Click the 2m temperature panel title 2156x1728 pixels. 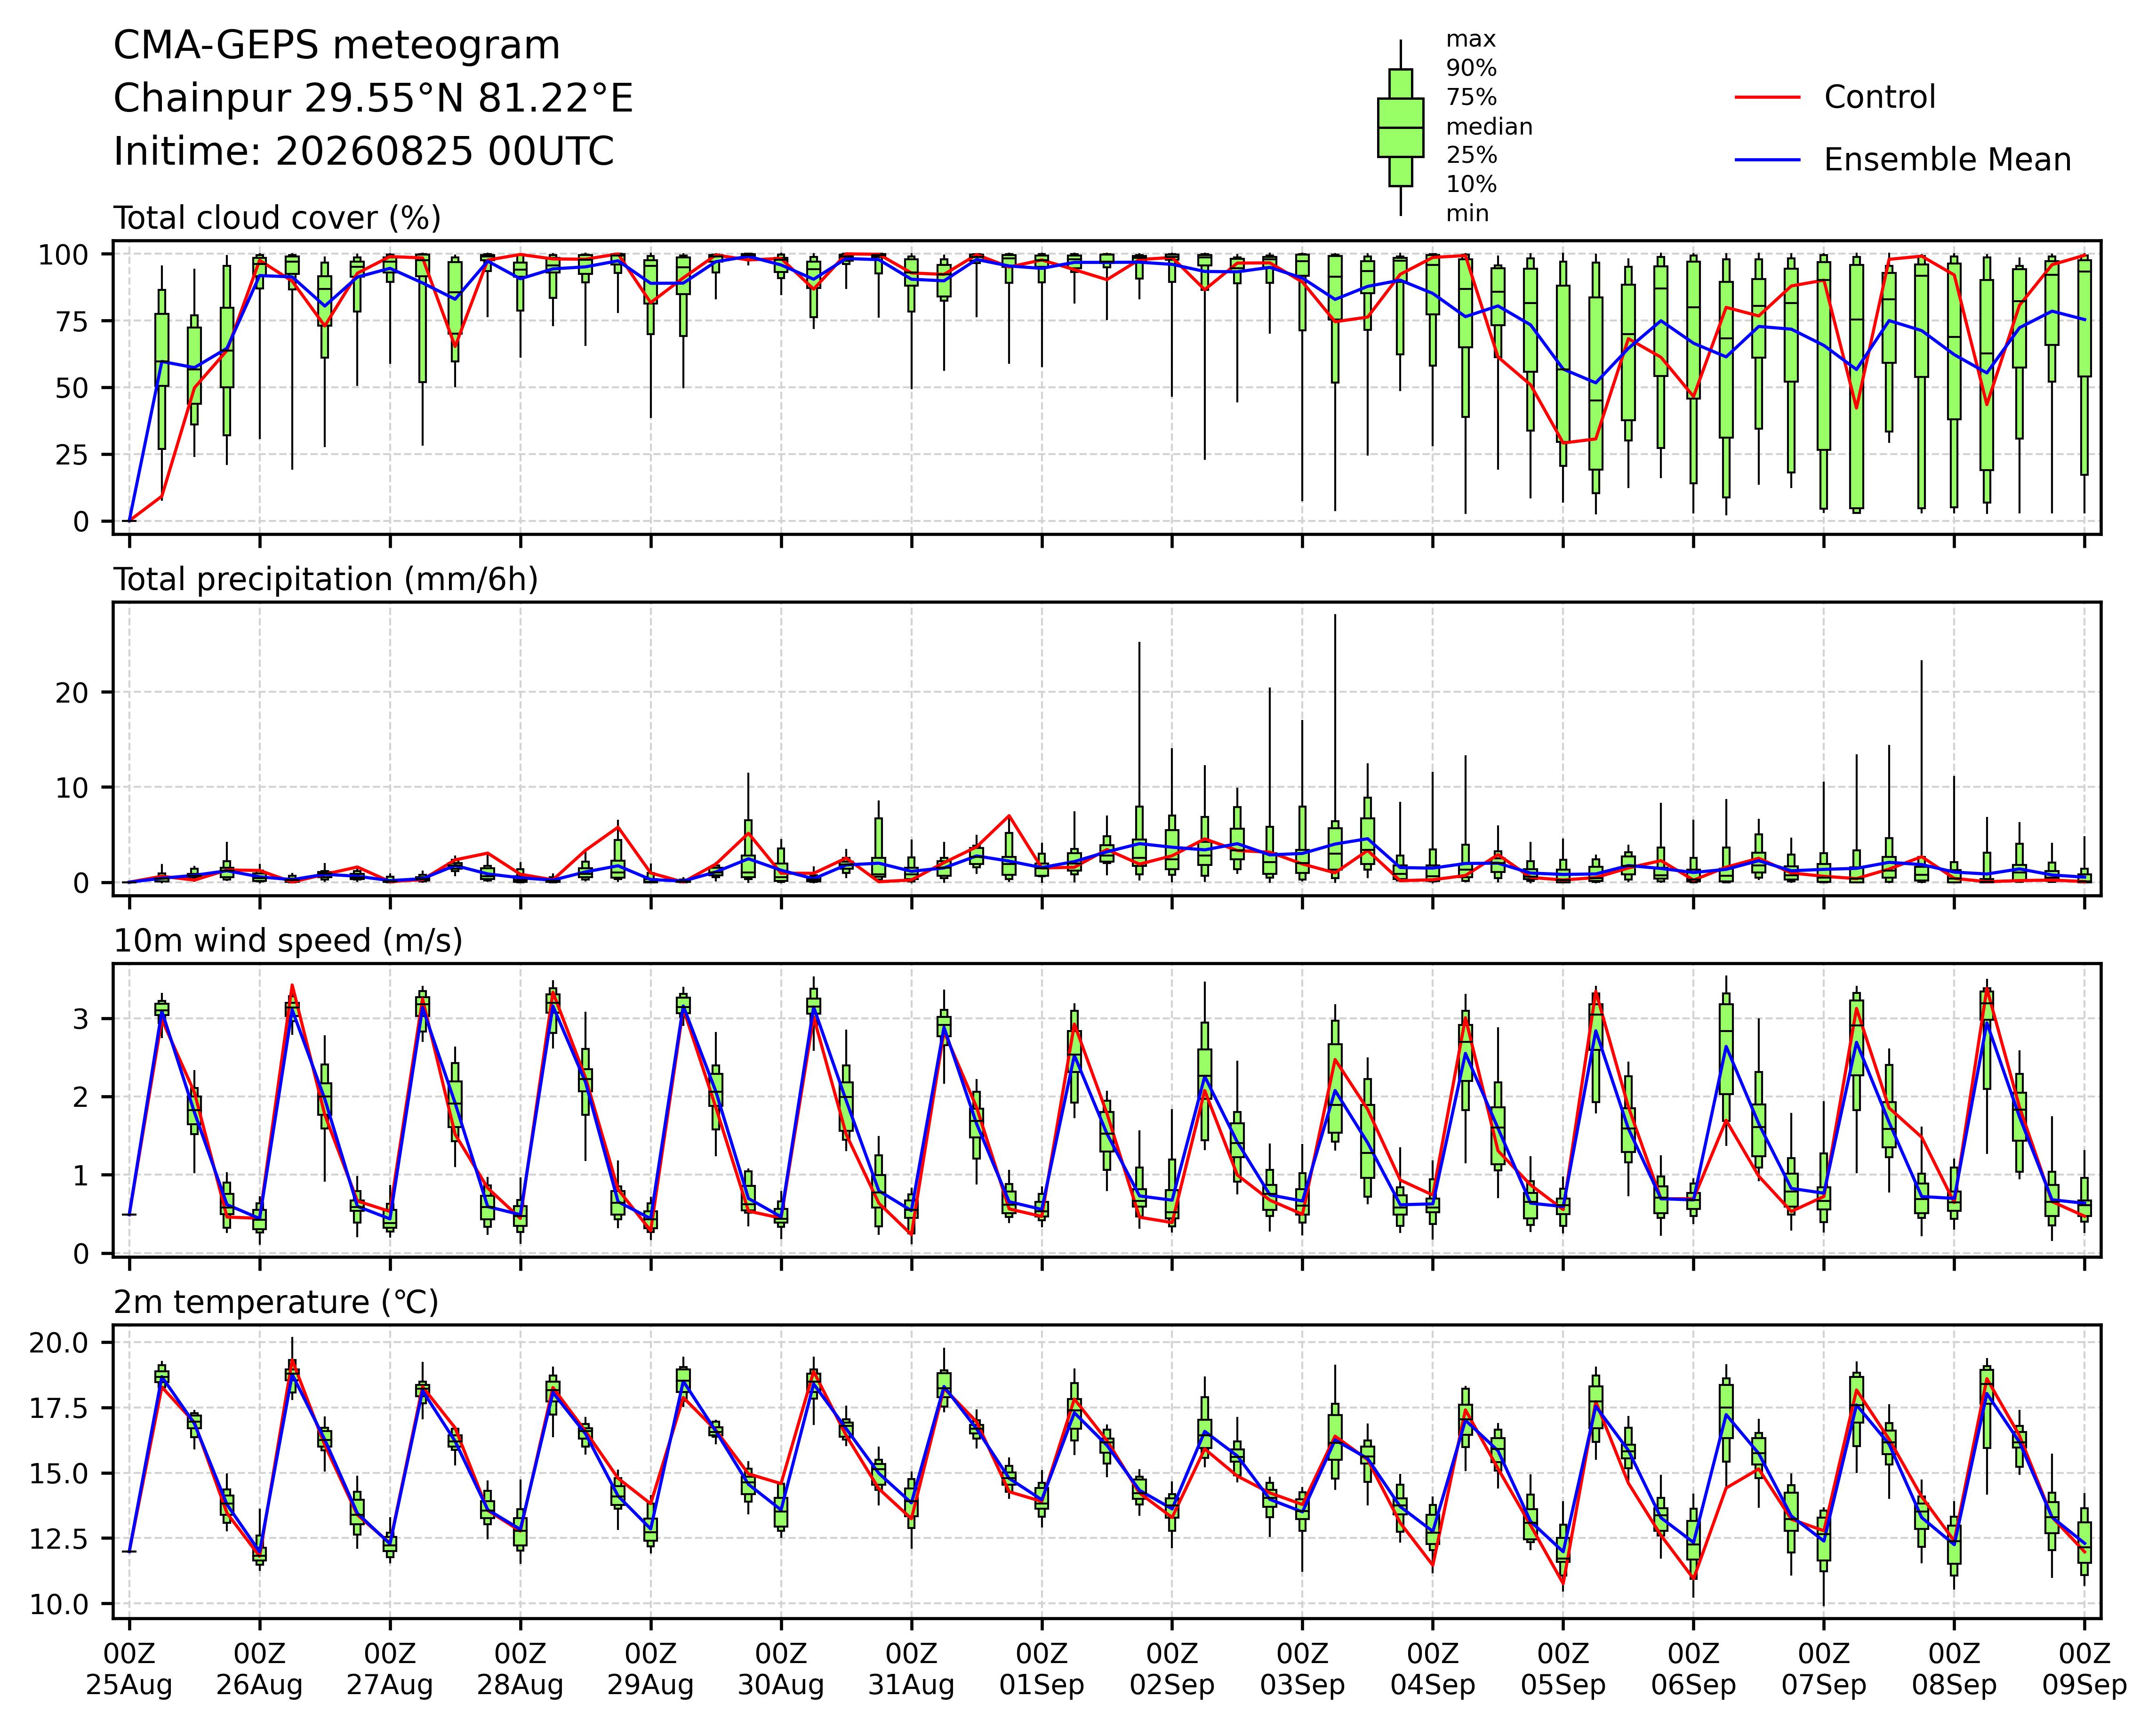(x=276, y=1302)
